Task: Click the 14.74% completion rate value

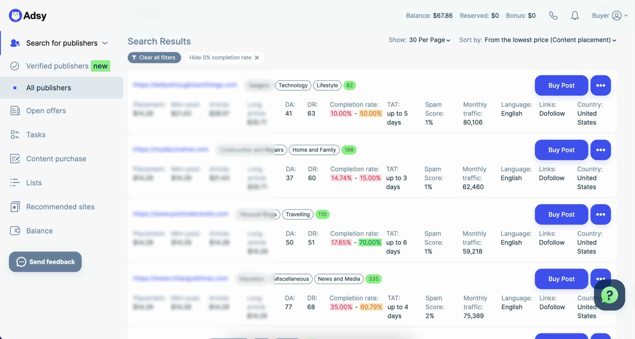Action: coord(341,178)
